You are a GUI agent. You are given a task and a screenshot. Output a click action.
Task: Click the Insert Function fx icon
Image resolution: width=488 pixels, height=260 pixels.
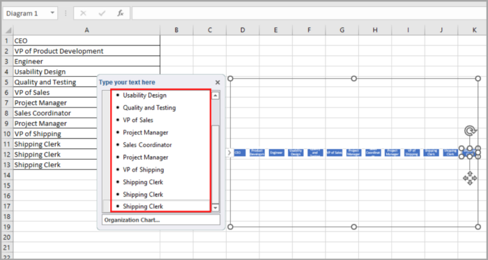pos(121,13)
